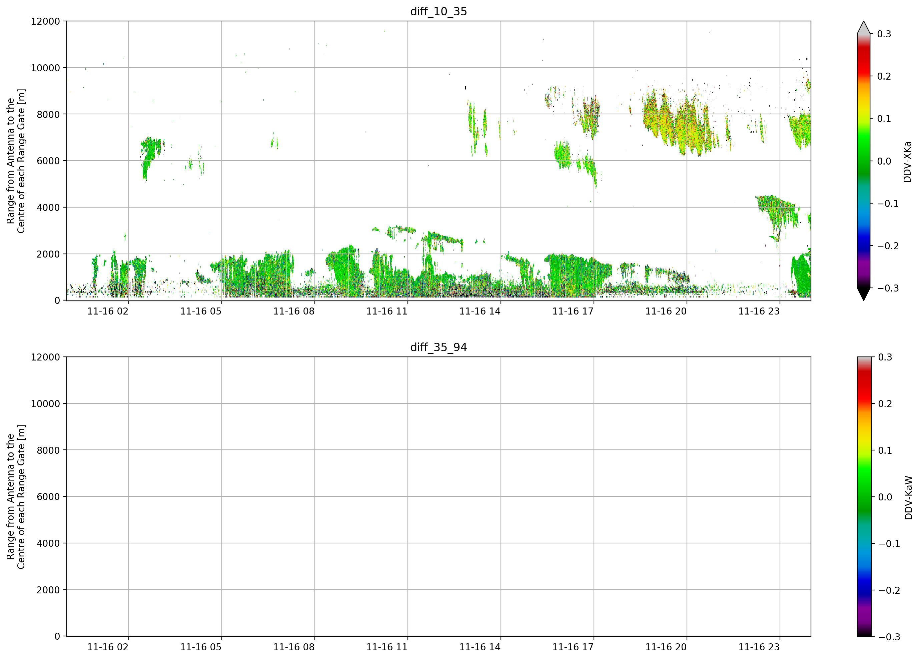
Task: Click the −0.1 tick on DDV-XKa colorbar
Action: [x=888, y=204]
